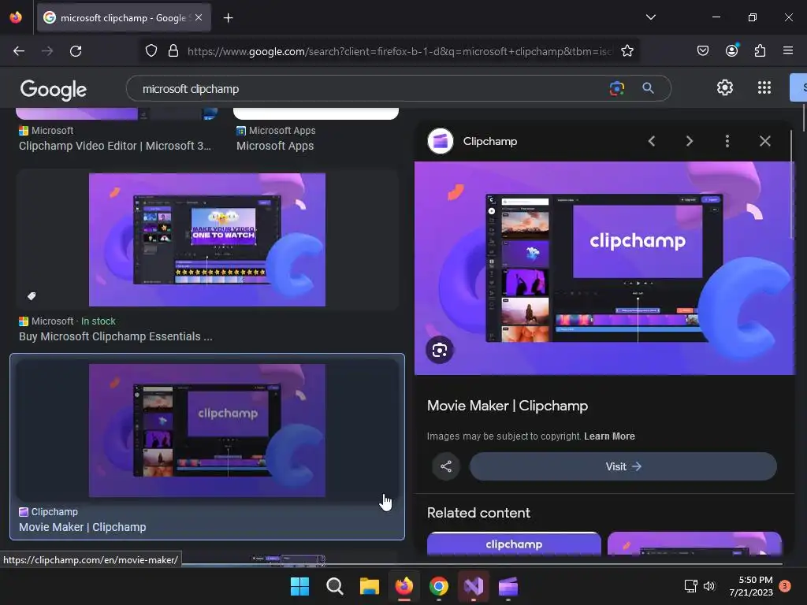The width and height of the screenshot is (807, 605).
Task: Open the large Clipchamp preview image
Action: (x=604, y=268)
